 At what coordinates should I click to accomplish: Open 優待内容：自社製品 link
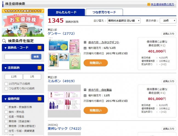click(x=100, y=90)
